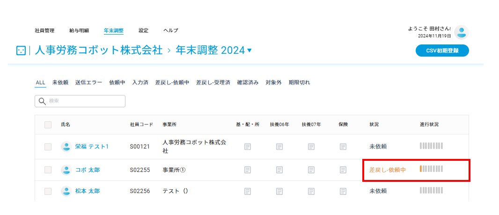
Task: Click the search magnifier icon
Action: [42, 101]
